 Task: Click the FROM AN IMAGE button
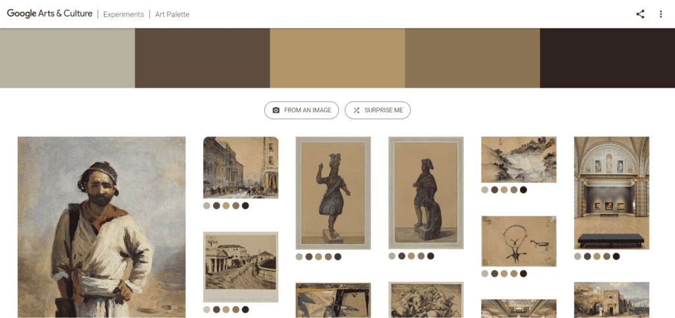(x=301, y=110)
